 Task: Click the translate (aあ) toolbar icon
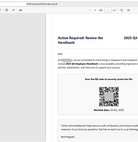[21, 10]
